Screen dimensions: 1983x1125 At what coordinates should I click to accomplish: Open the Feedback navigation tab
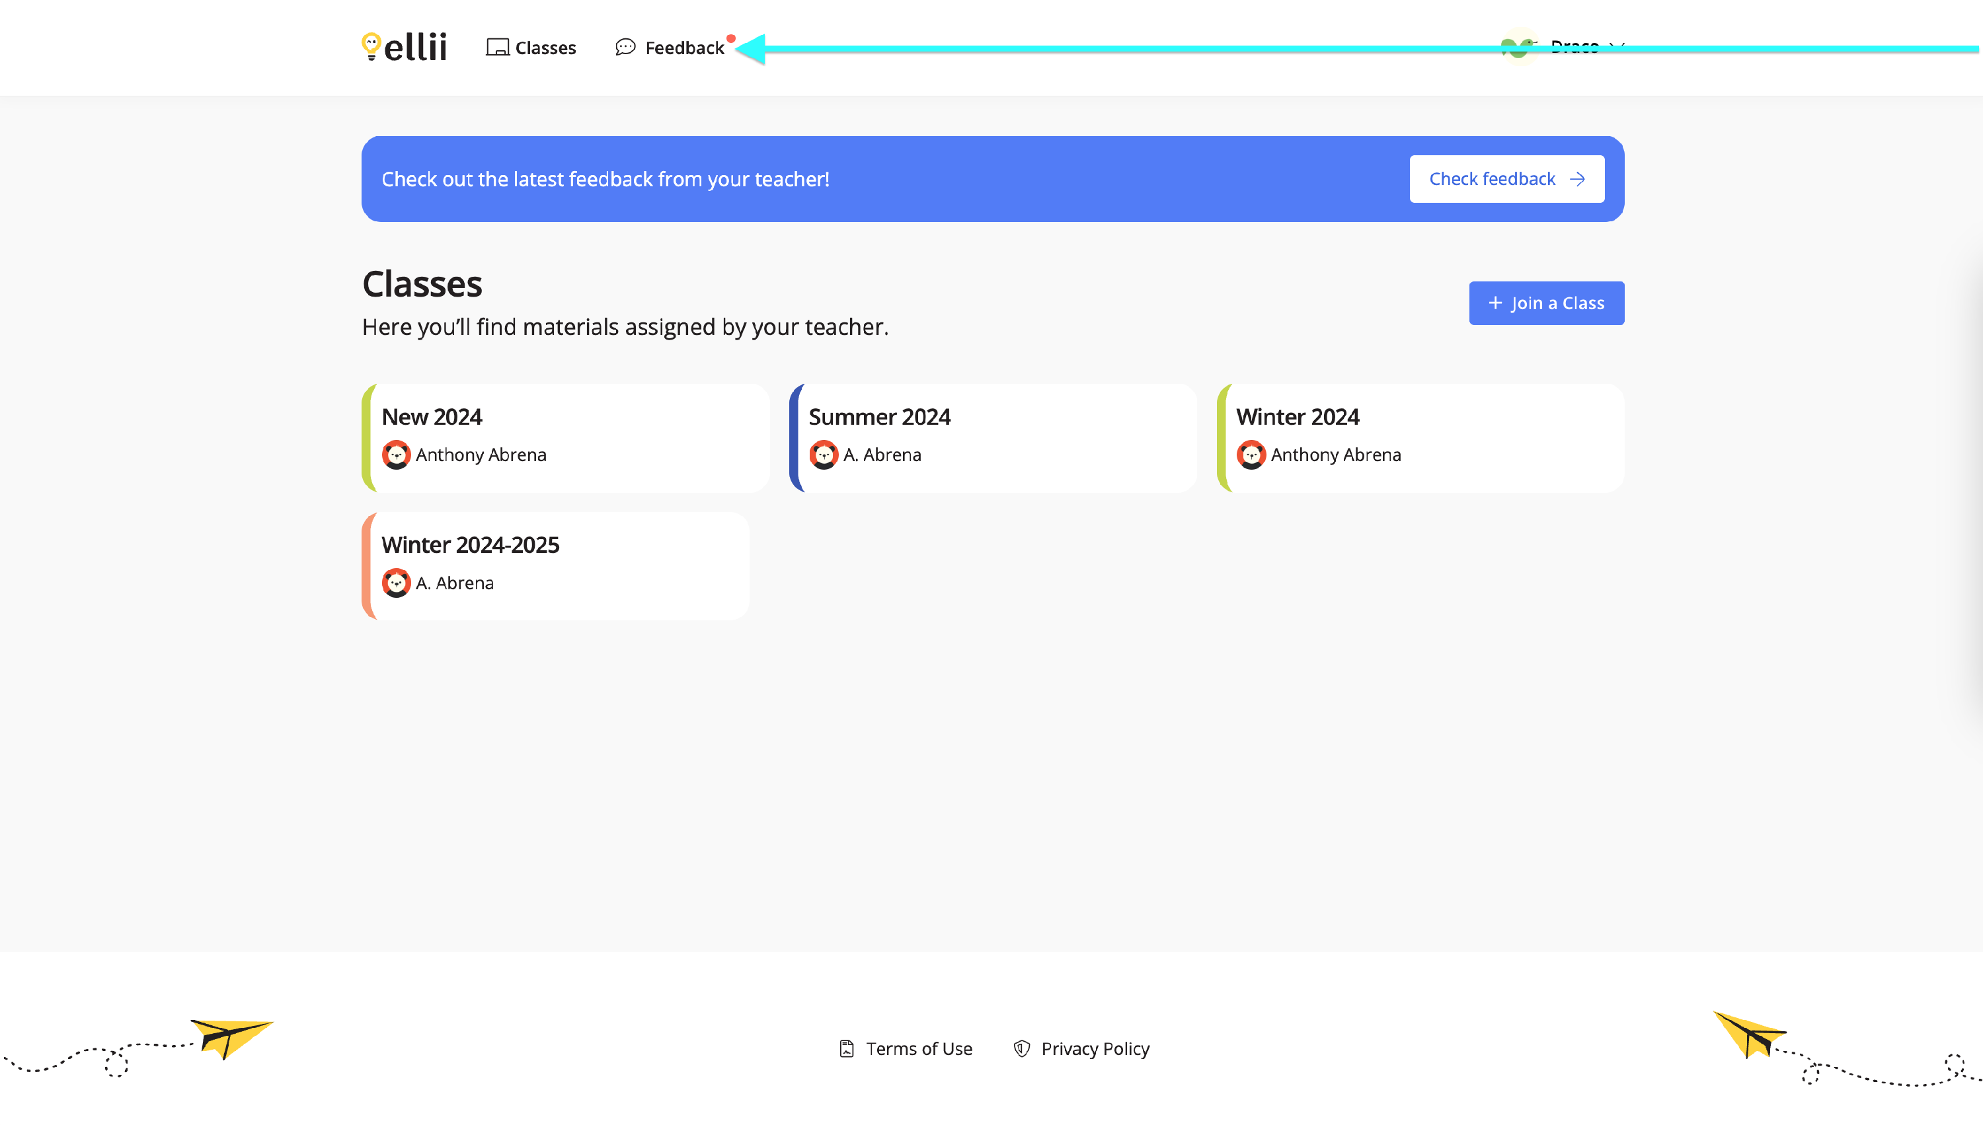[684, 48]
